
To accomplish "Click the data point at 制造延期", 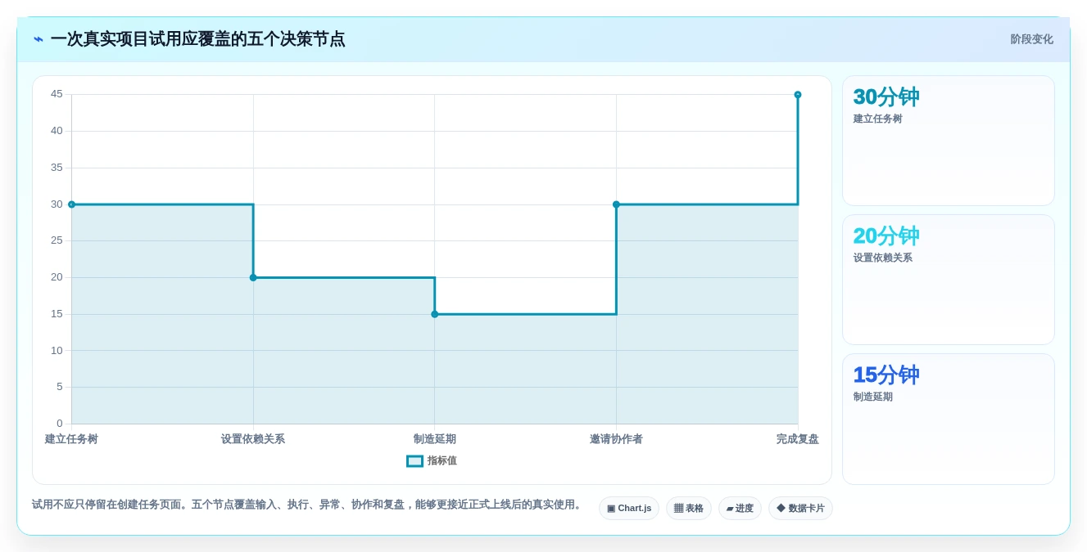I will click(x=435, y=314).
